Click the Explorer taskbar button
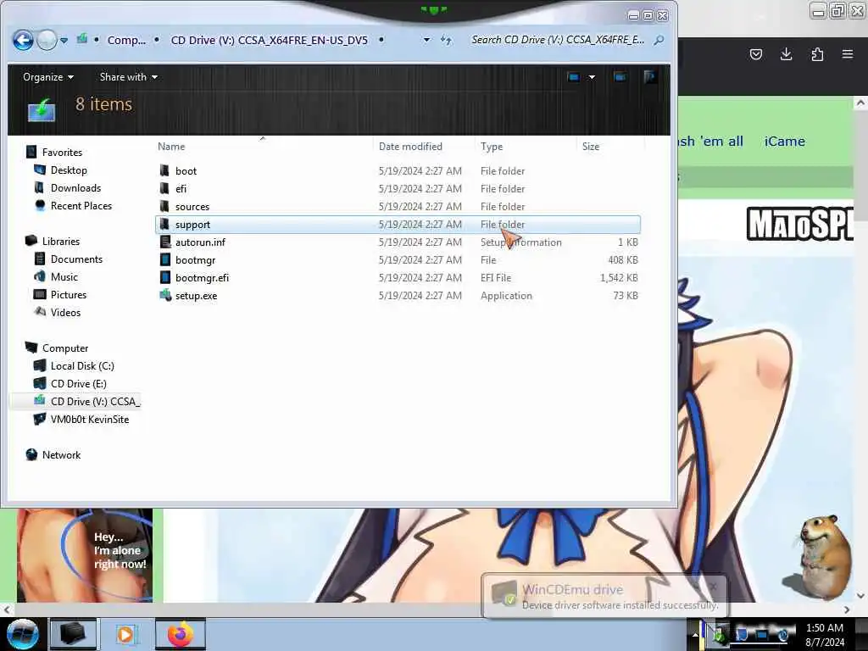Image resolution: width=868 pixels, height=651 pixels. pos(73,634)
